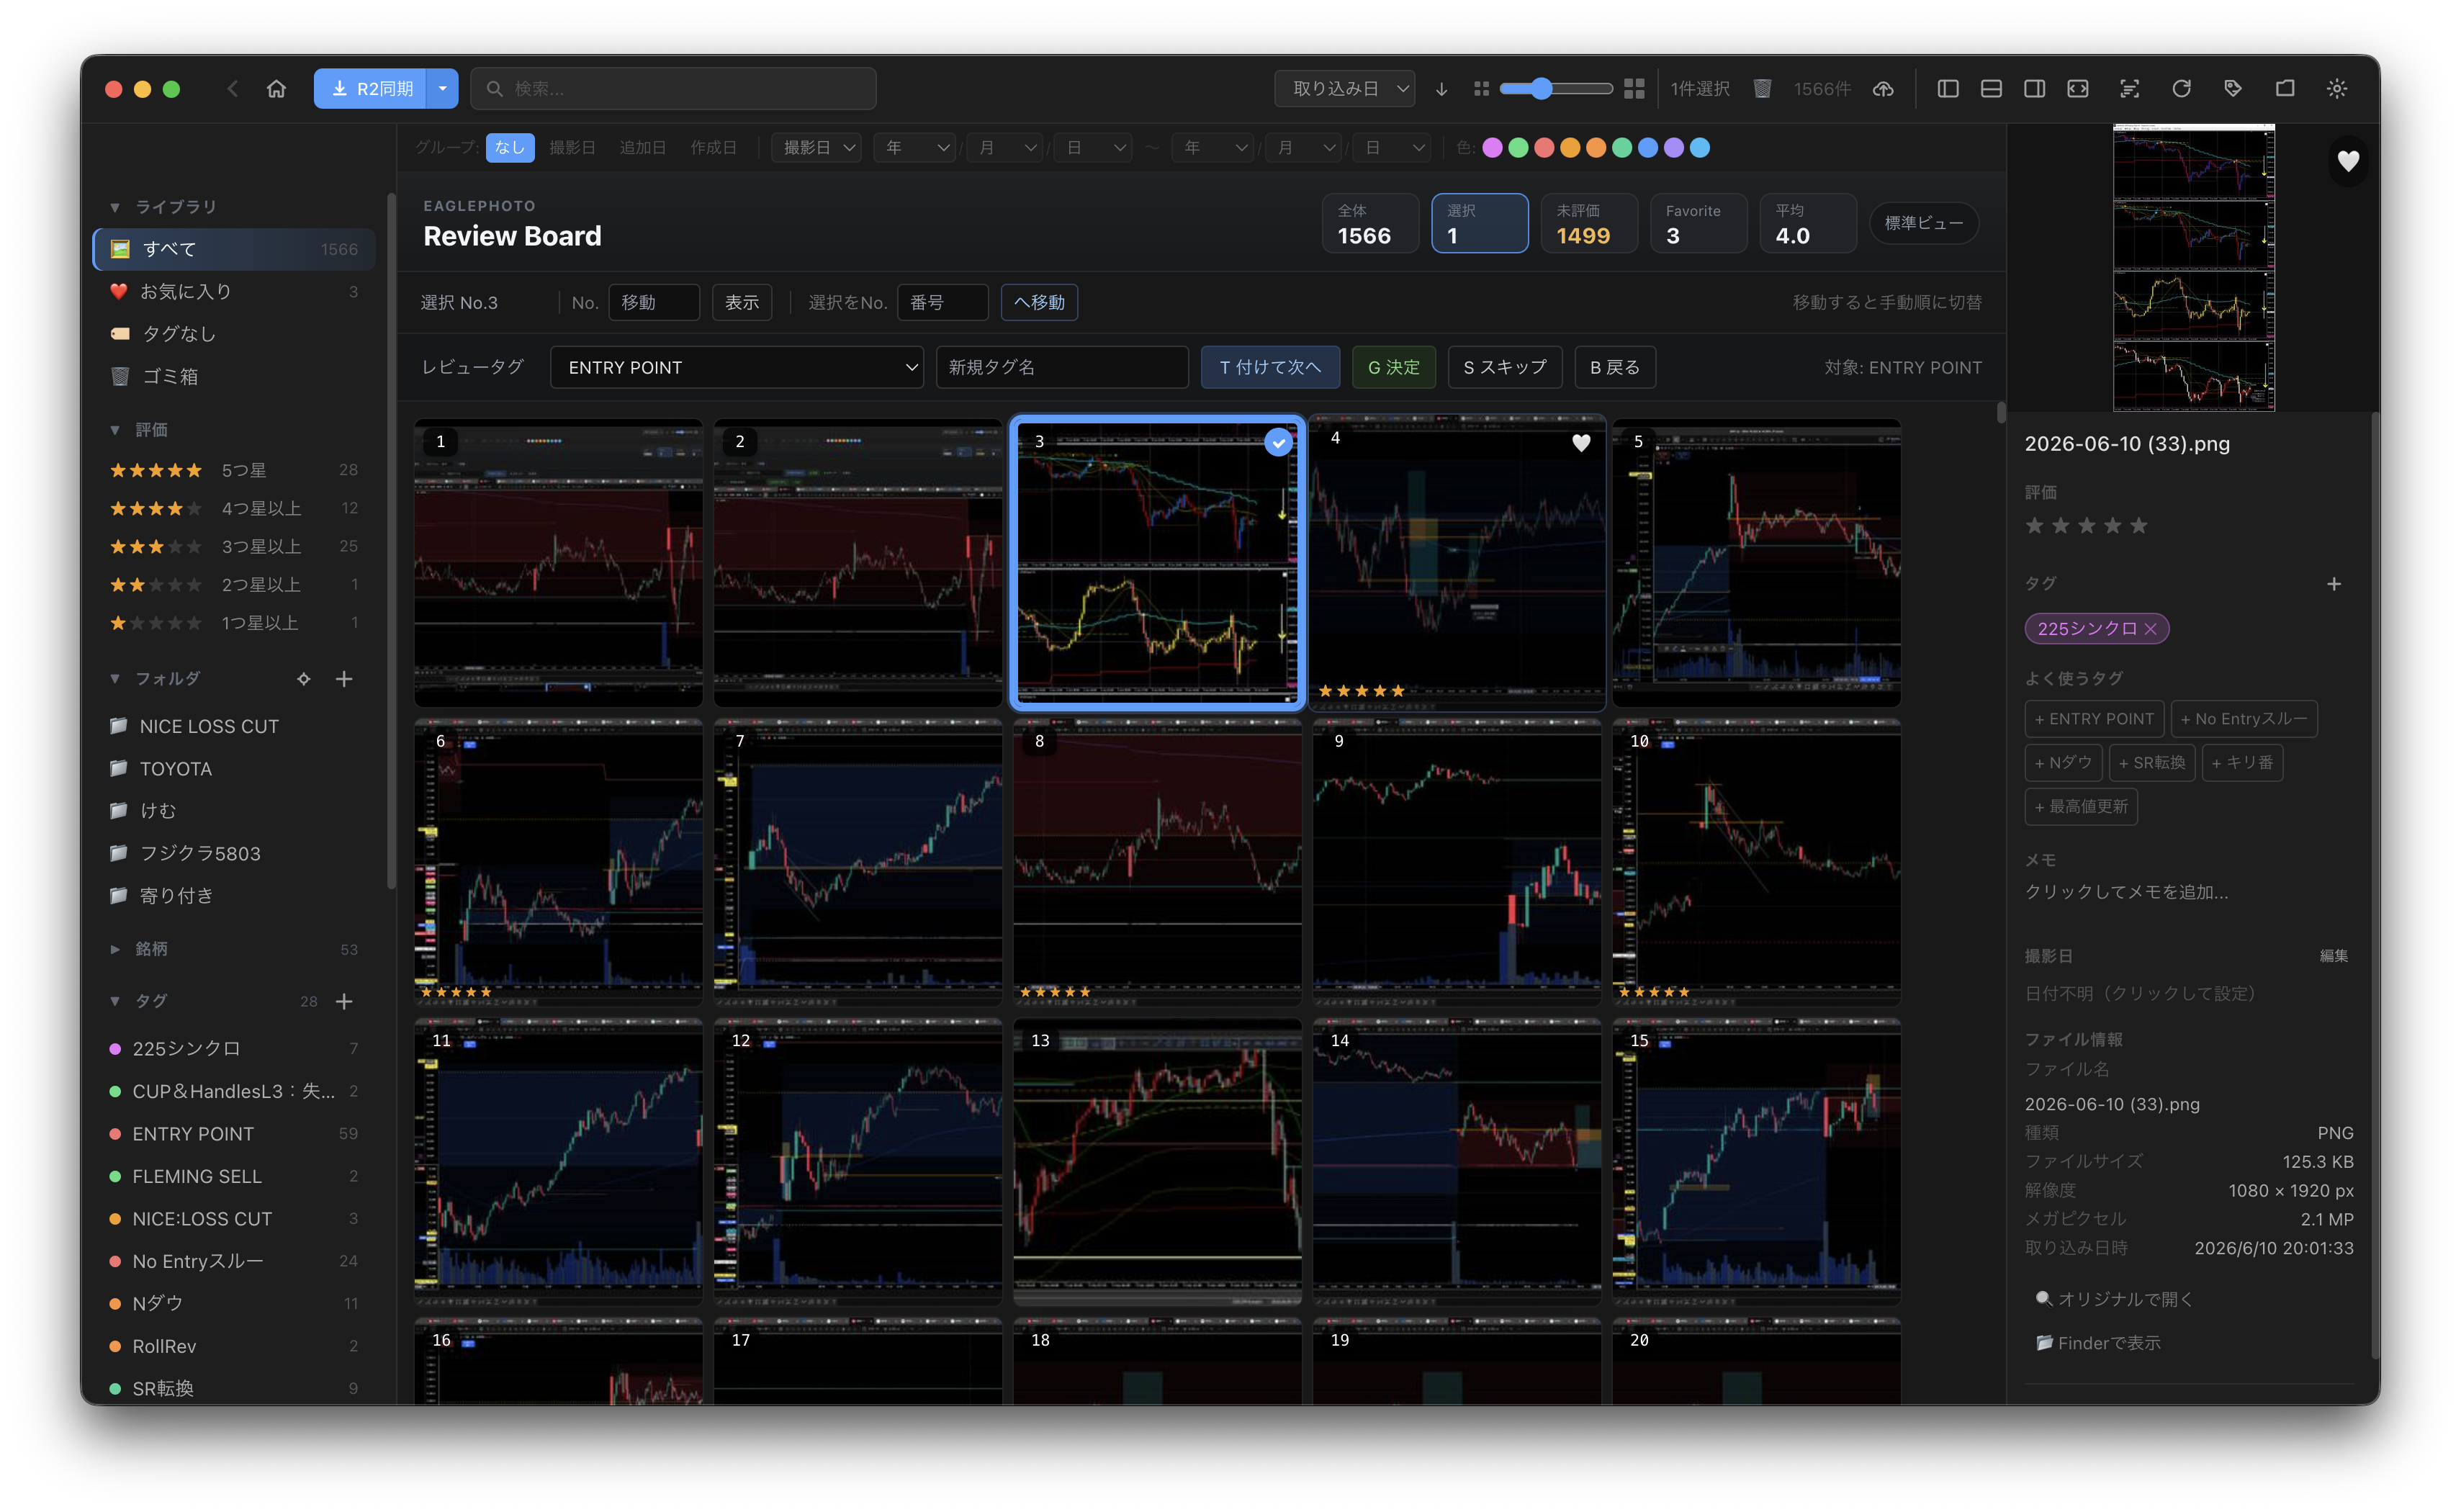Collapse the フォルダ section
This screenshot has height=1512, width=2461.
pyautogui.click(x=115, y=679)
